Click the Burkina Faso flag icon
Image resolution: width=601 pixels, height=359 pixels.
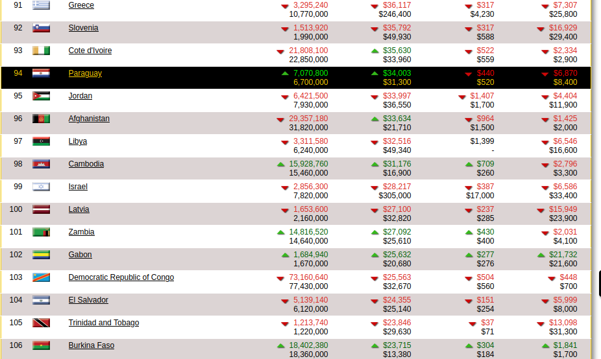pyautogui.click(x=41, y=345)
